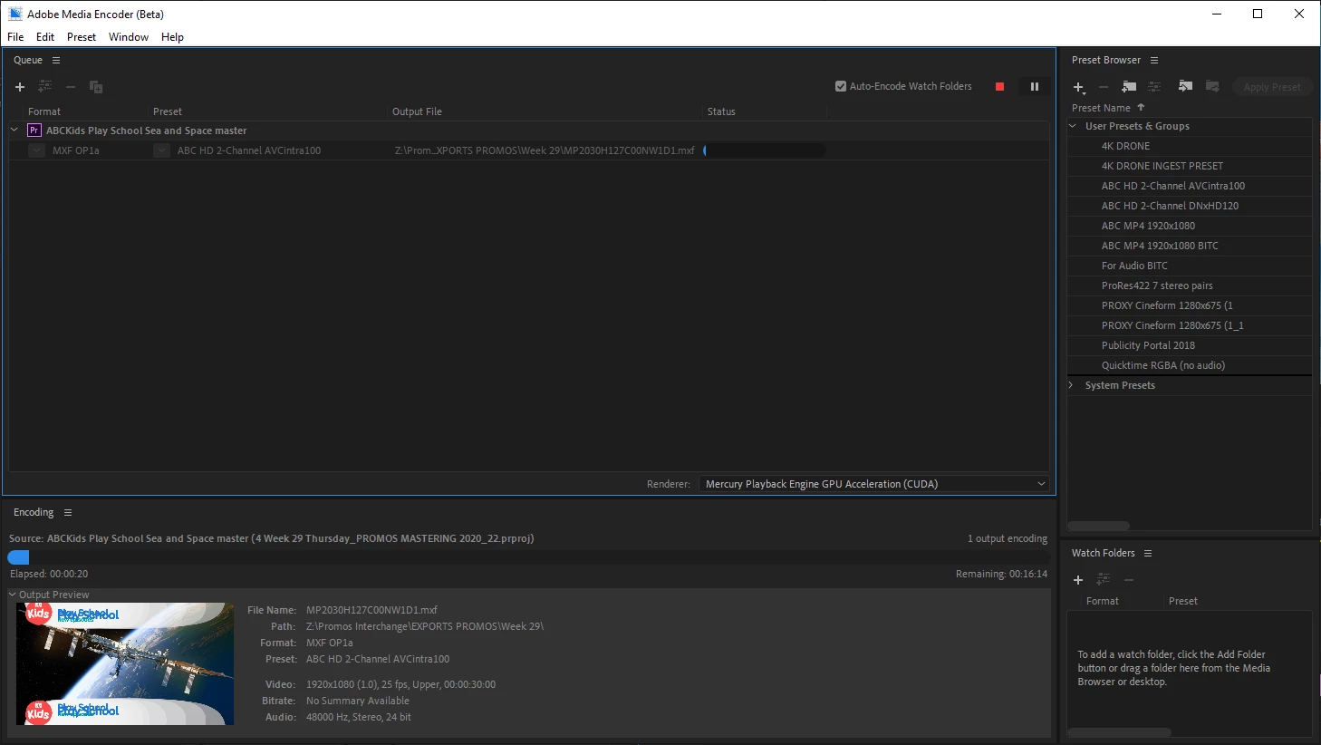Viewport: 1321px width, 745px height.
Task: Click Preset Settings icon in Preset Browser
Action: (1154, 87)
